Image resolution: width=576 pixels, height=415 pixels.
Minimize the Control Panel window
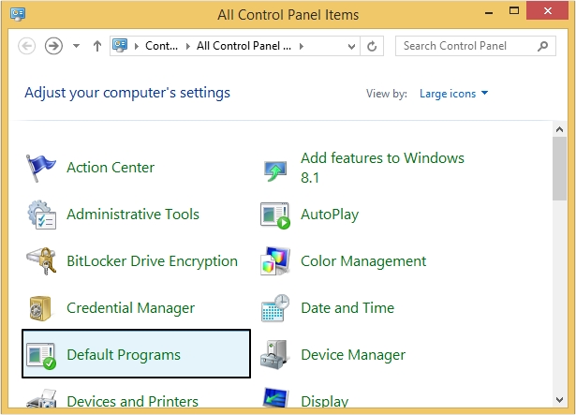click(x=489, y=12)
